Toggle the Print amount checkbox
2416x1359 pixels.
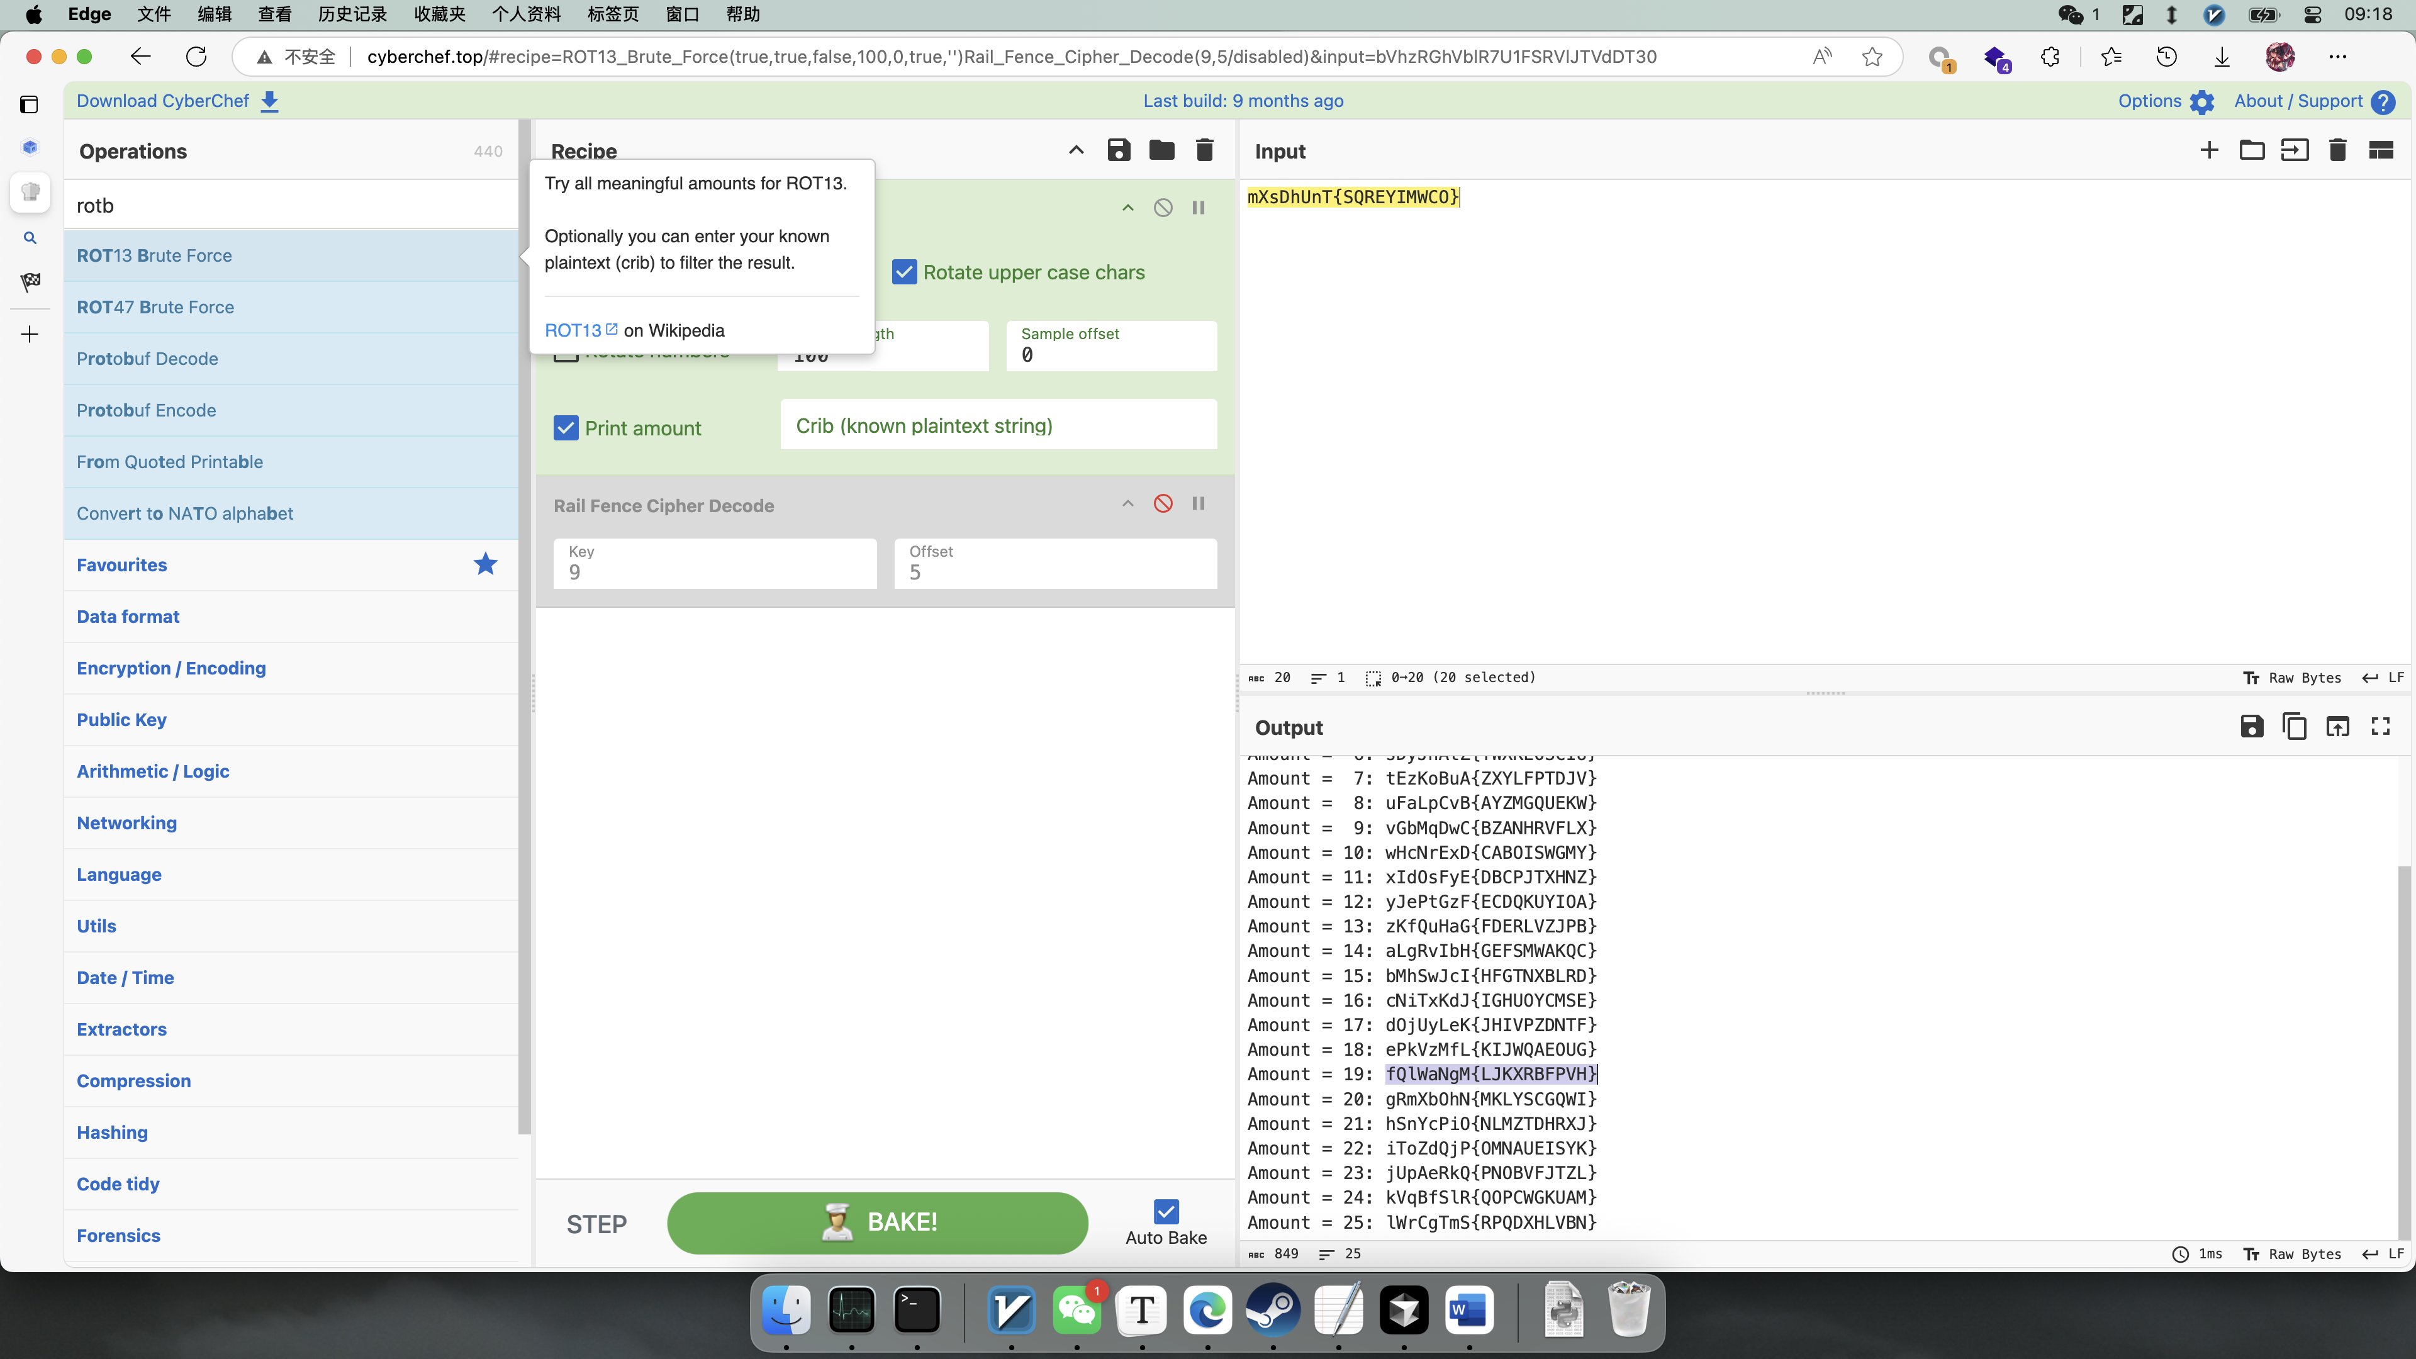pos(566,428)
